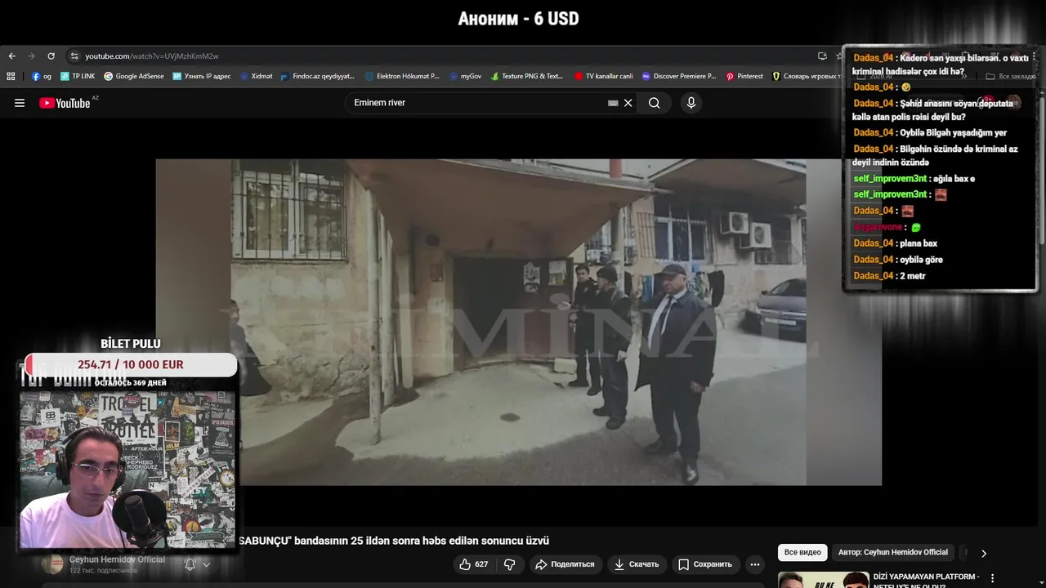Expand notification options chevron next to bell
The image size is (1046, 588).
206,564
